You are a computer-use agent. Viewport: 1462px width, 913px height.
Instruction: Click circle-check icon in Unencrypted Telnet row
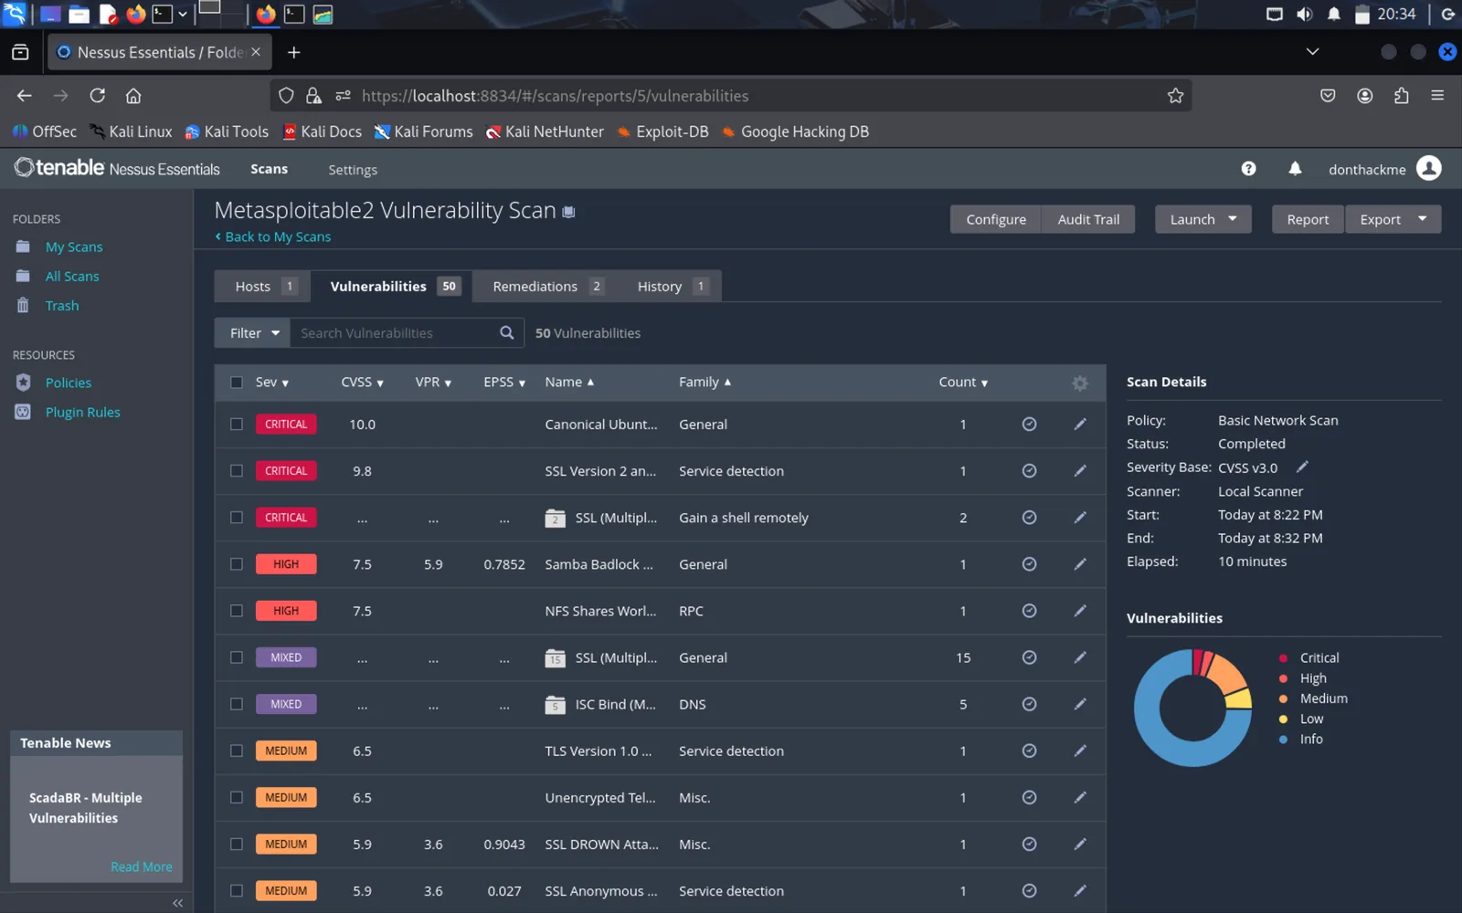coord(1029,797)
